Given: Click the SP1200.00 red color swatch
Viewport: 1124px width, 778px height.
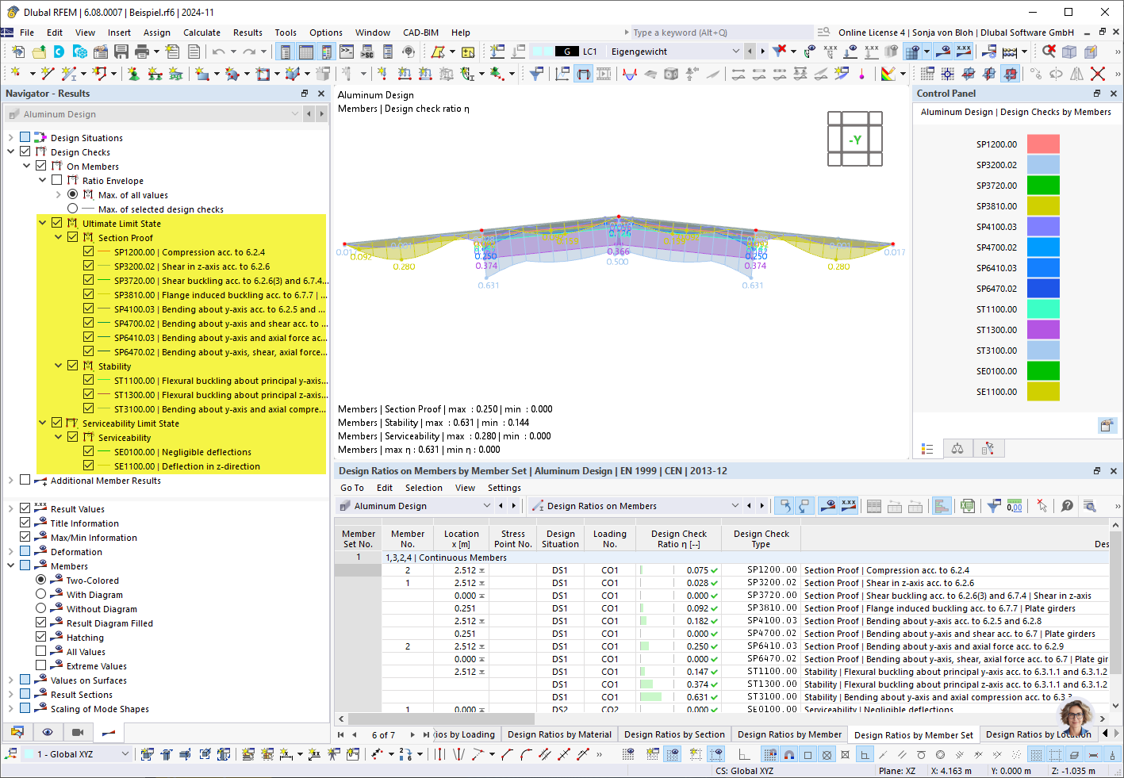Looking at the screenshot, I should click(x=1043, y=144).
